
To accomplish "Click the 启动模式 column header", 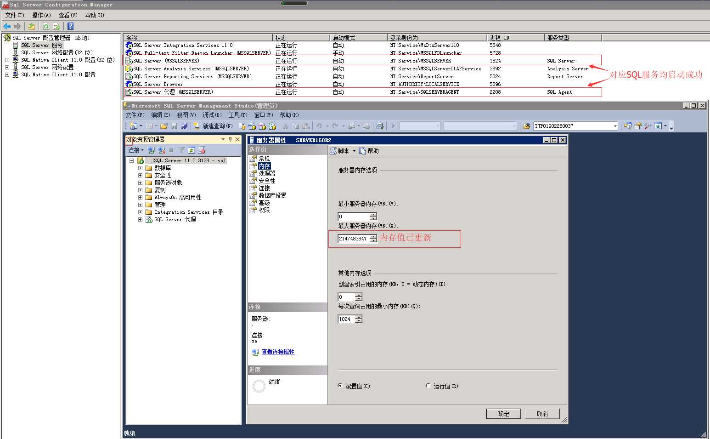I will [x=359, y=38].
